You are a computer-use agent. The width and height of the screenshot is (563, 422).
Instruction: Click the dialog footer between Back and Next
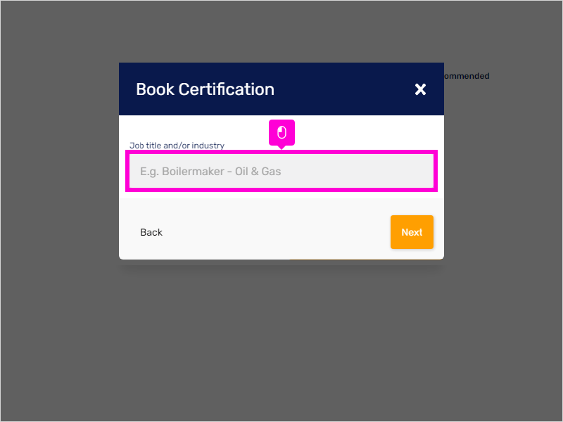(x=277, y=232)
